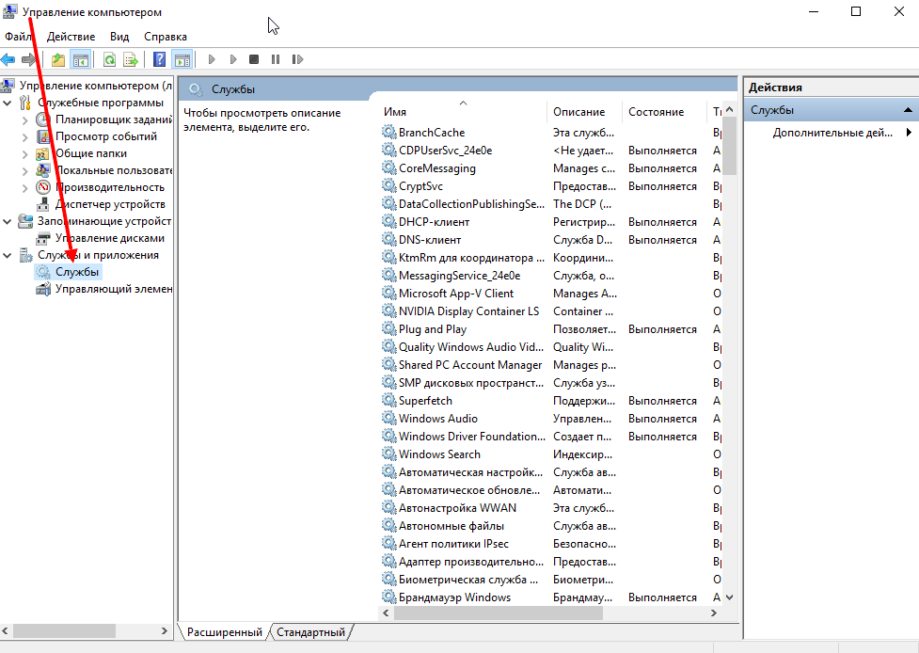Expand the Производительность node
Screen dimensions: 919x653
coord(24,188)
